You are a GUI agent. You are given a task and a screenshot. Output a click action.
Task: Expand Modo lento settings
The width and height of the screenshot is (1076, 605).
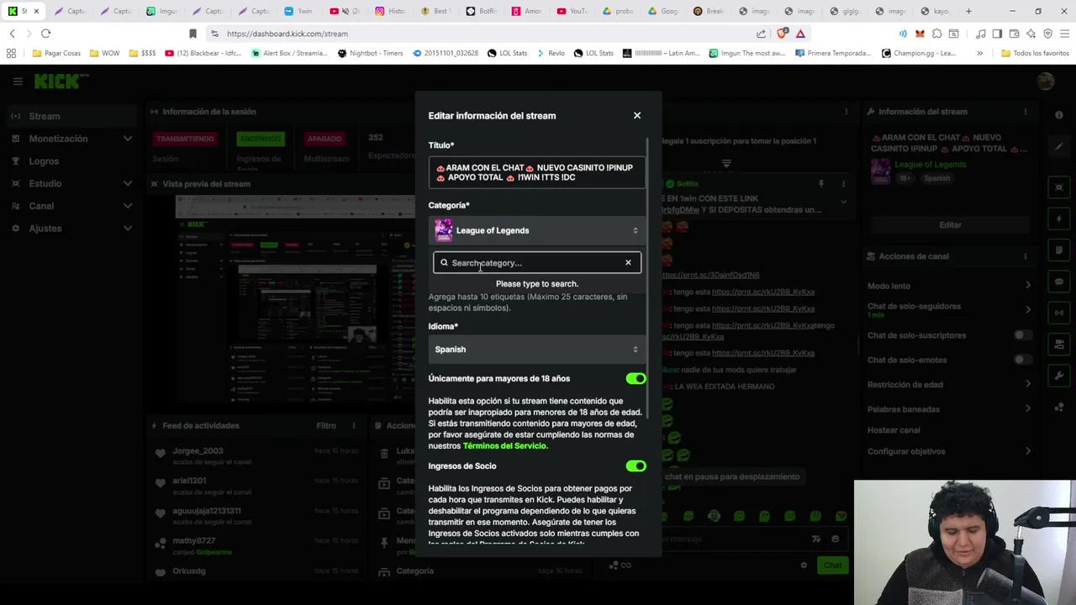click(x=949, y=286)
